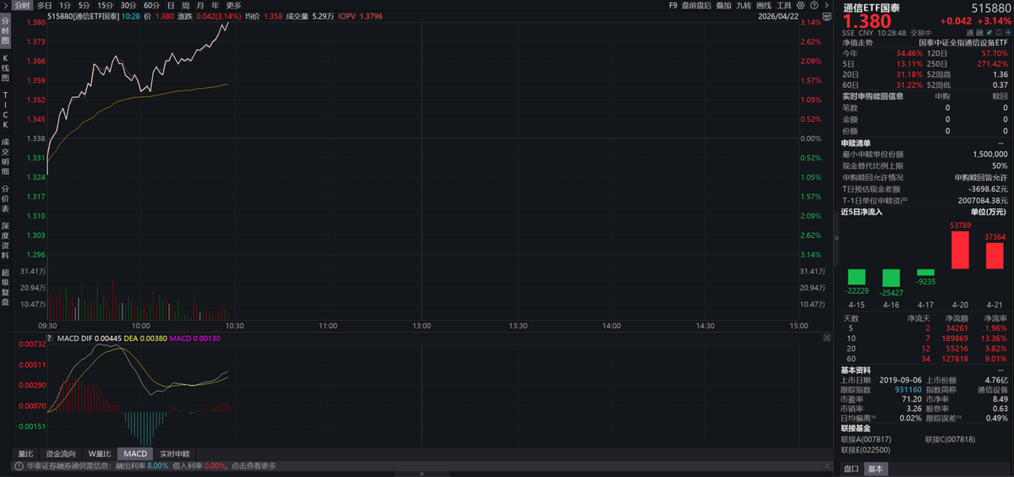Toggle 叠加 overlay comparison mode
The width and height of the screenshot is (1014, 477).
(x=723, y=5)
